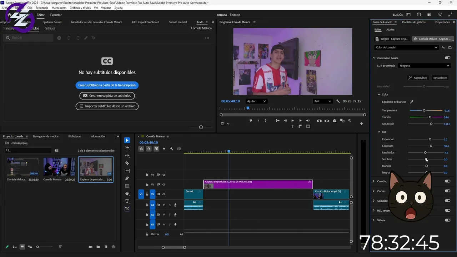Toggle lock on track V3
The image size is (457, 257).
click(x=147, y=175)
